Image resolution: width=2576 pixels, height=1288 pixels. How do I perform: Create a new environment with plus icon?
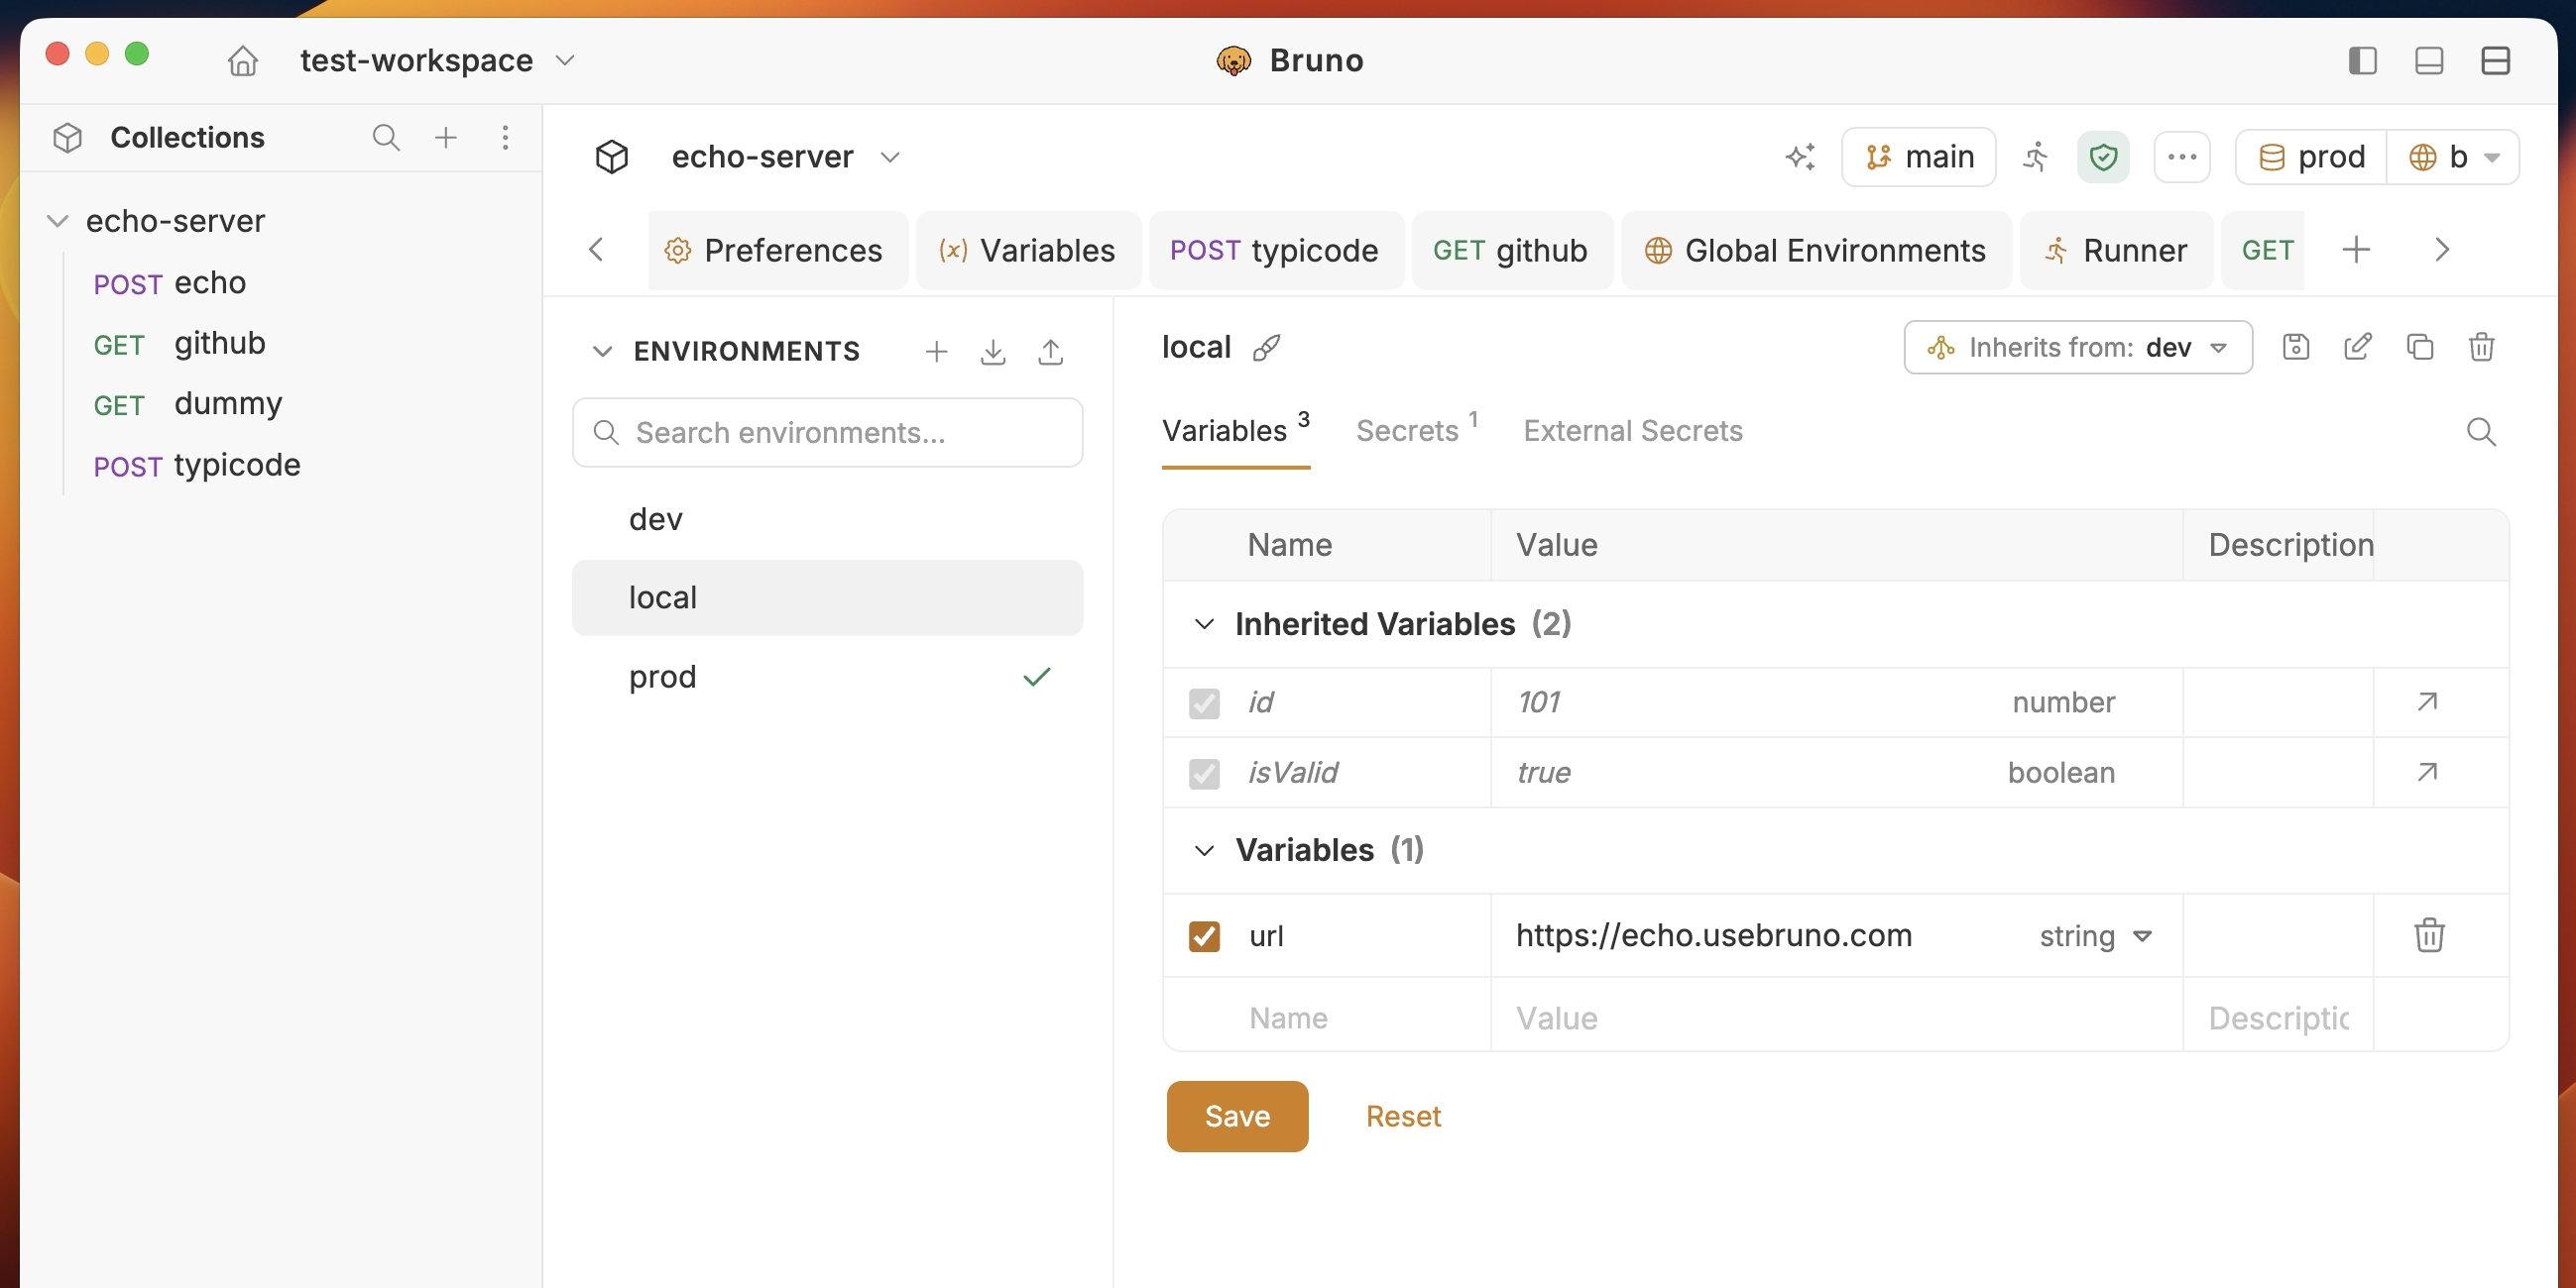(936, 352)
